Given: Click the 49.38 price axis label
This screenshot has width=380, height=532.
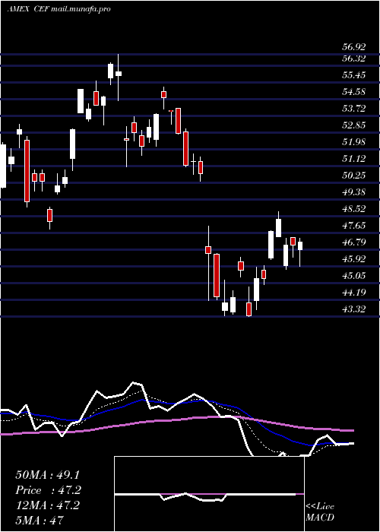Looking at the screenshot, I should [353, 192].
